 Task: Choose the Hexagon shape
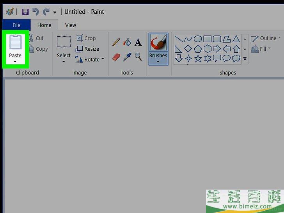point(208,49)
